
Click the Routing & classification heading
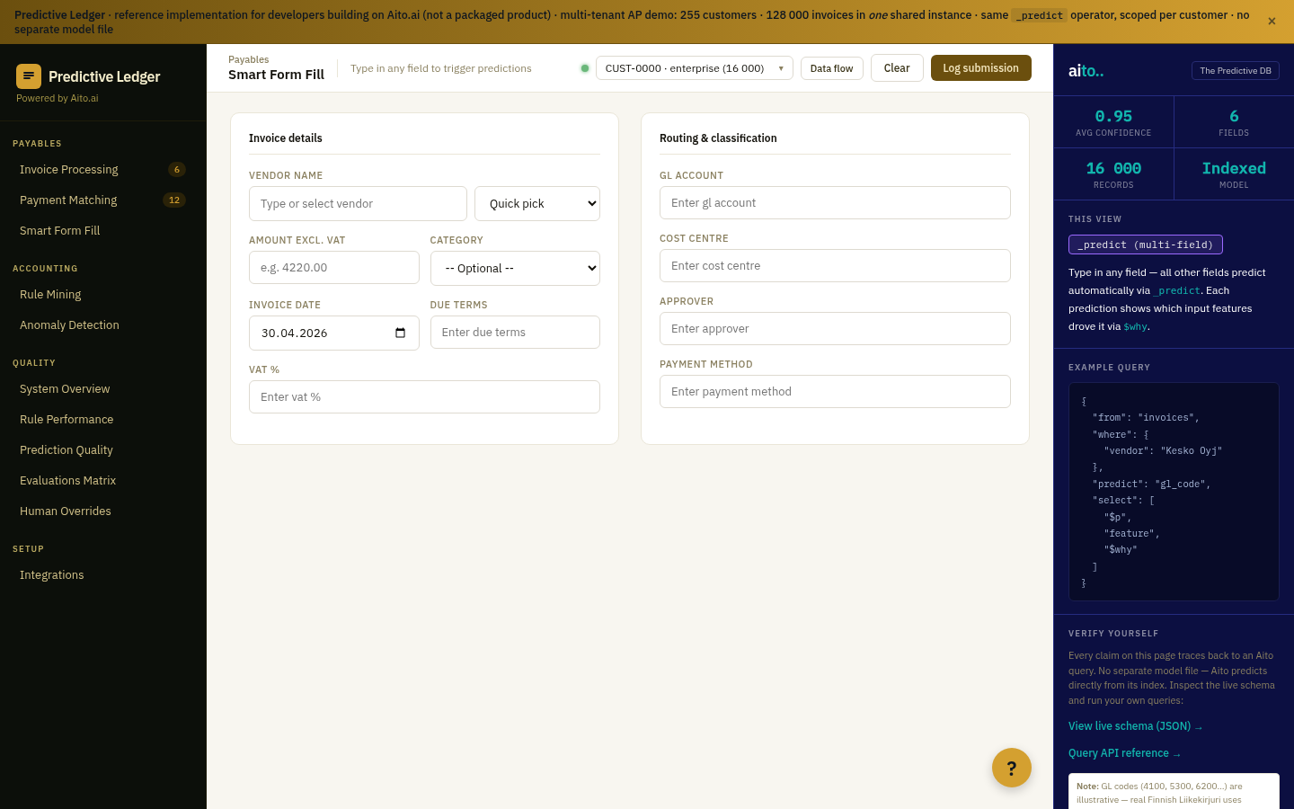coord(718,138)
